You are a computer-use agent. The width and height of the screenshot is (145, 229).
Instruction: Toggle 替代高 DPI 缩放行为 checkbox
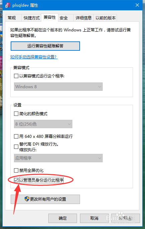click(x=16, y=147)
